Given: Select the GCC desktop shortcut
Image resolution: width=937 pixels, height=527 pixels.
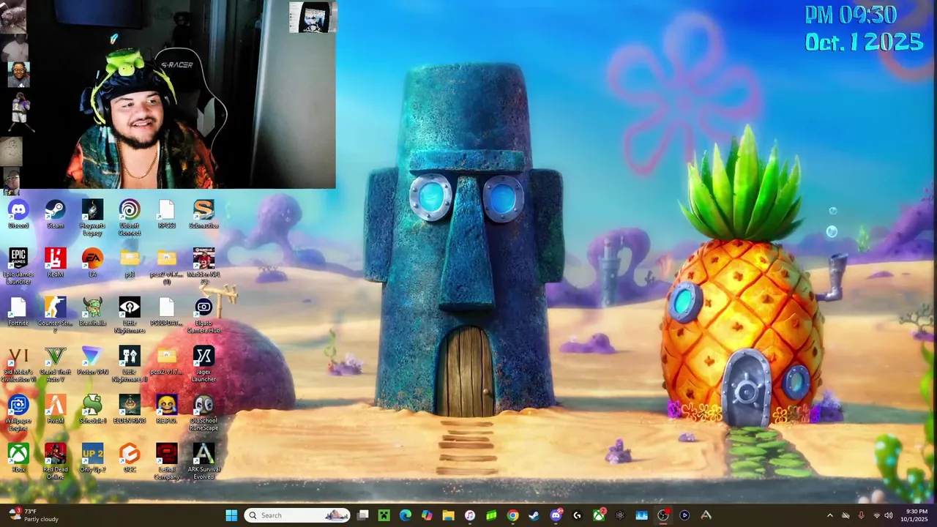Looking at the screenshot, I should coord(130,458).
